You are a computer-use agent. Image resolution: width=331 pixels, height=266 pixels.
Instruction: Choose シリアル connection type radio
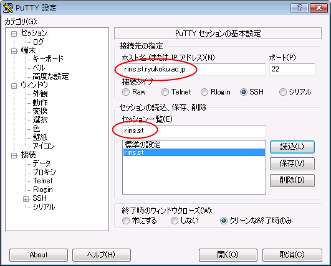pos(283,92)
